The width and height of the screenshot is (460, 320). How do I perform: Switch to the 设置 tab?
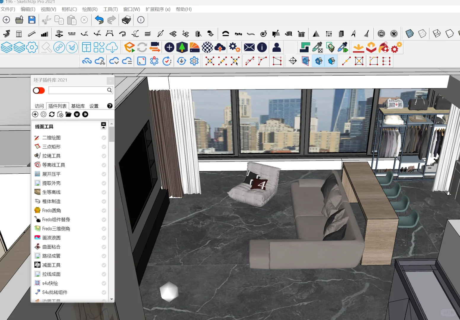pyautogui.click(x=94, y=106)
